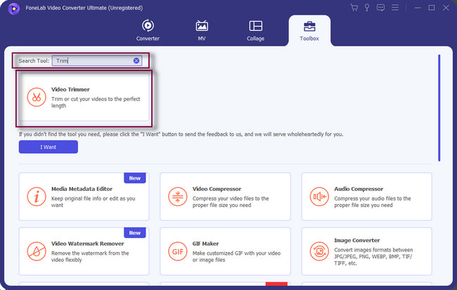
Task: Click the Audio Compressor speaker icon
Action: point(319,196)
